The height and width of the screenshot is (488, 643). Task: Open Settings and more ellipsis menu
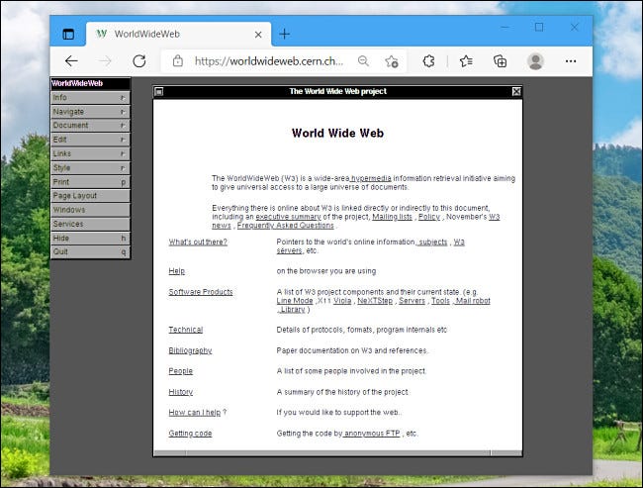coord(571,61)
